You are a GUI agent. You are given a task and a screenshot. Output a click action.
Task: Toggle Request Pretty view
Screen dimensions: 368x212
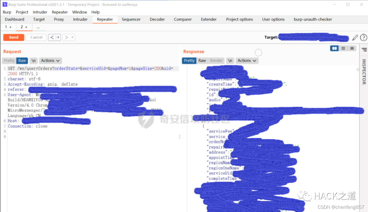[x=9, y=61]
